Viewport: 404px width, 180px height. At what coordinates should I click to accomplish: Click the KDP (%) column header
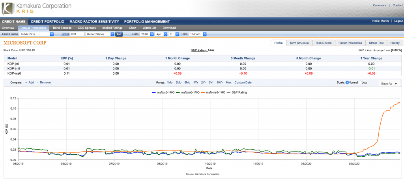(x=67, y=58)
